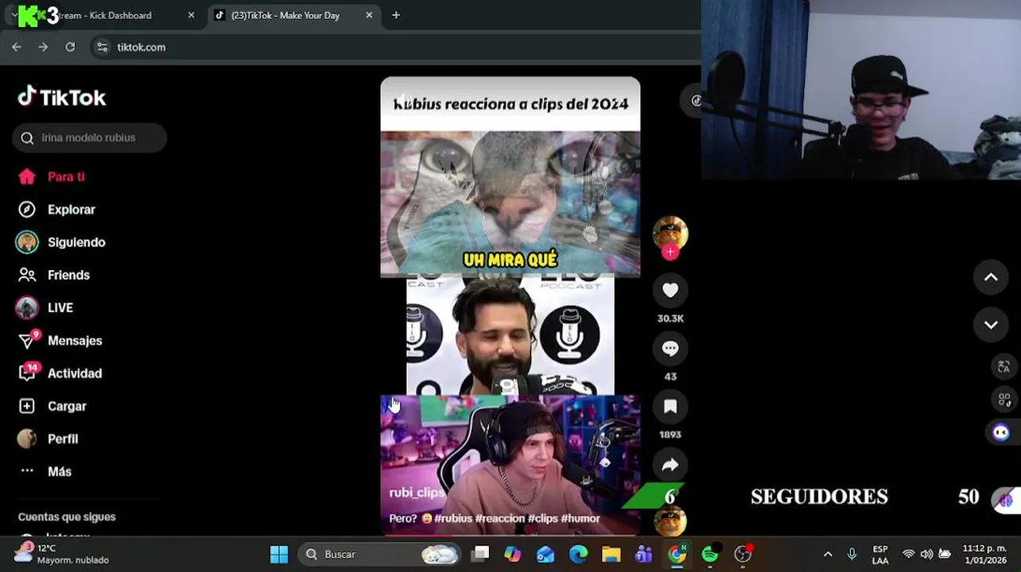Go to the next video with the down chevron

pyautogui.click(x=991, y=325)
